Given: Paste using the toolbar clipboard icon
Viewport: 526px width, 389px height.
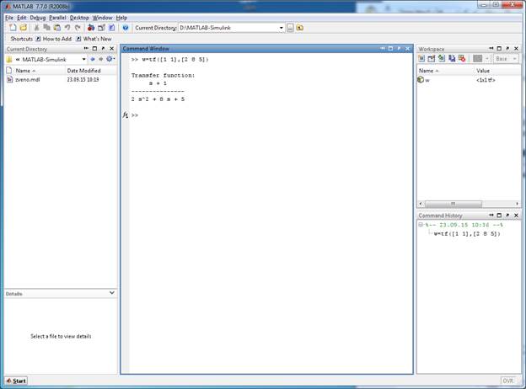Looking at the screenshot, I should (x=57, y=28).
